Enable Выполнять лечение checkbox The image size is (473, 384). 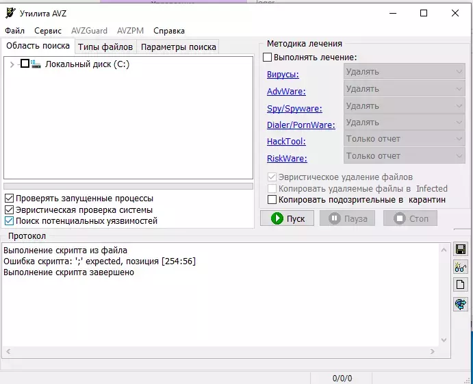pyautogui.click(x=267, y=57)
